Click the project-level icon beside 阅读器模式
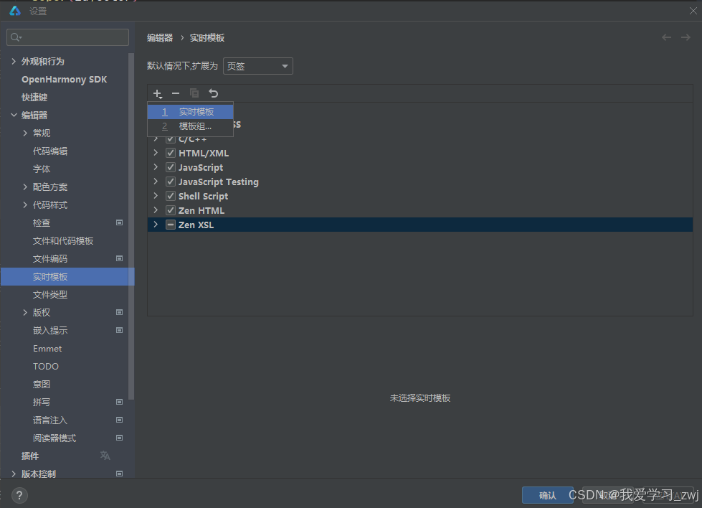 click(120, 438)
